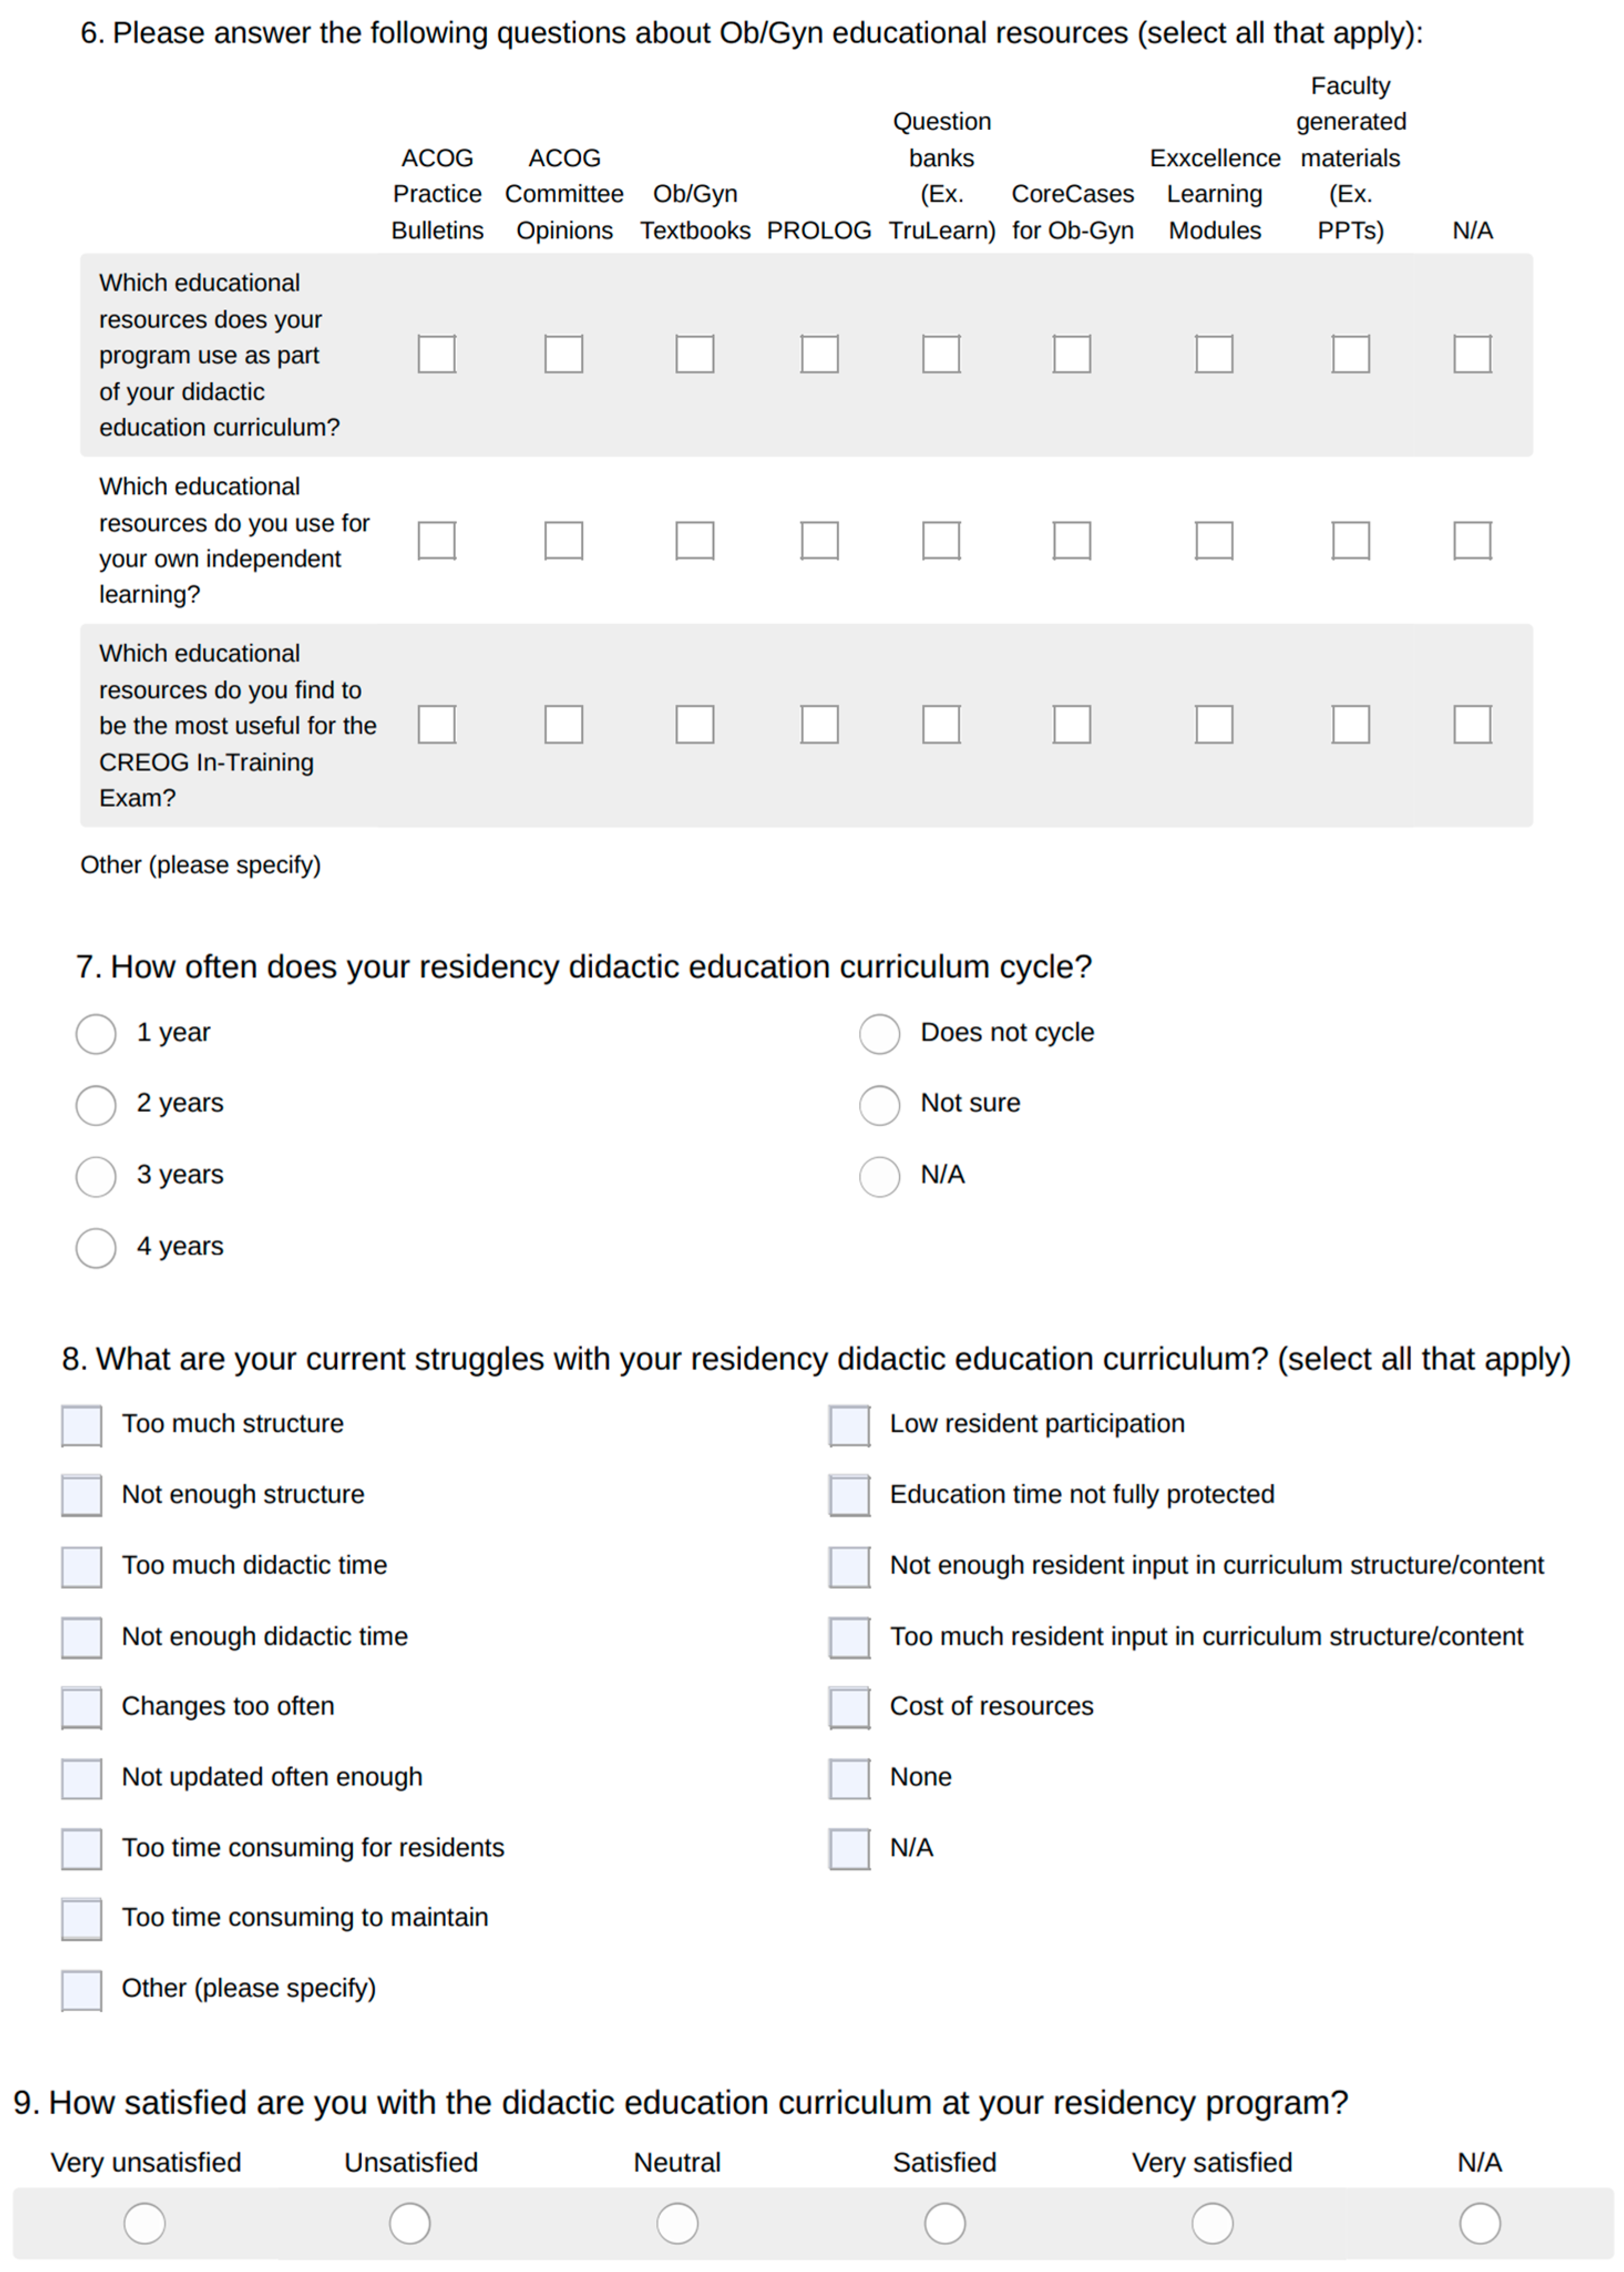1624x2272 pixels.
Task: Check Question banks for CREOG exam row
Action: tap(941, 724)
